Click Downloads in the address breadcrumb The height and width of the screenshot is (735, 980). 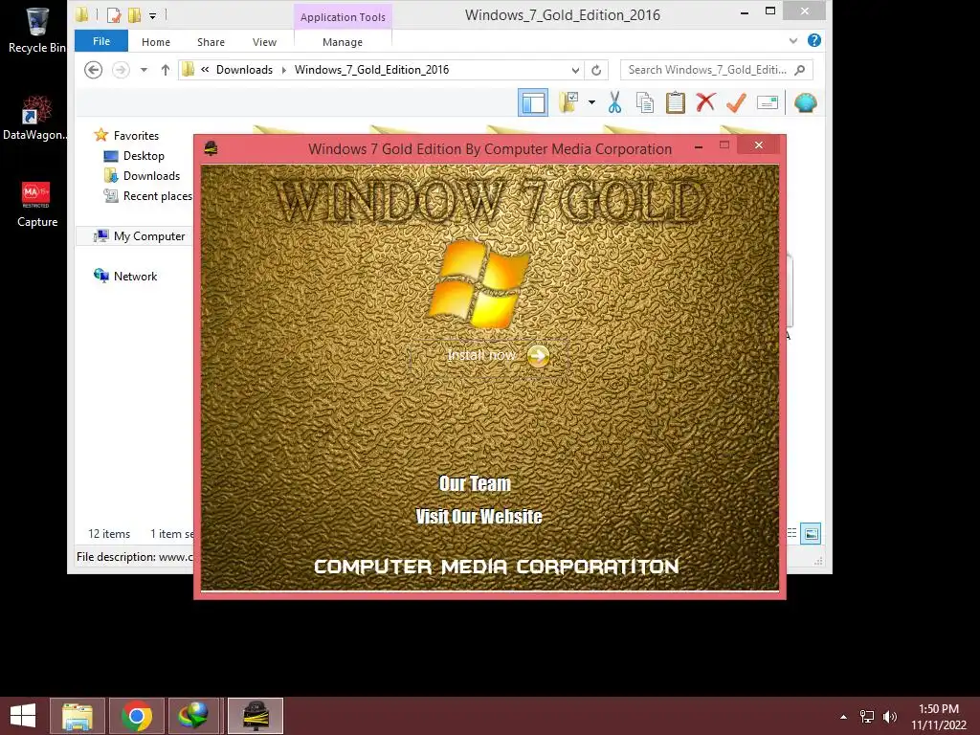244,70
